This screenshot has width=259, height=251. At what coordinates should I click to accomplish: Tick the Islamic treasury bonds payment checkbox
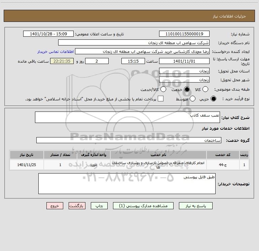point(160,99)
